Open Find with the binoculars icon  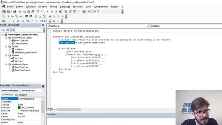pos(33,11)
